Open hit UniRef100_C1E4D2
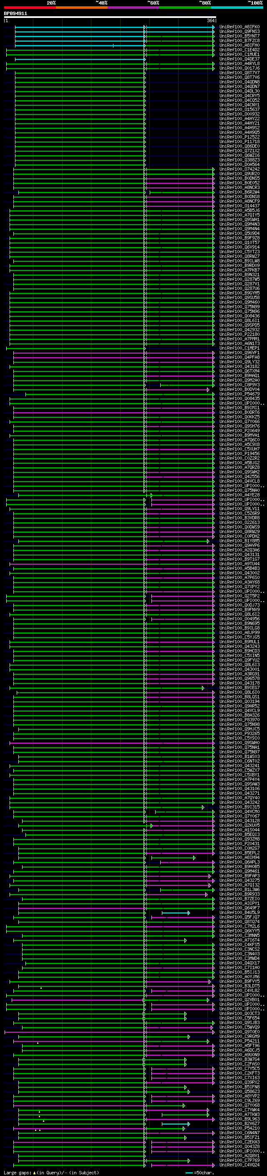Viewport: 267px width, 1176px height. click(x=239, y=50)
